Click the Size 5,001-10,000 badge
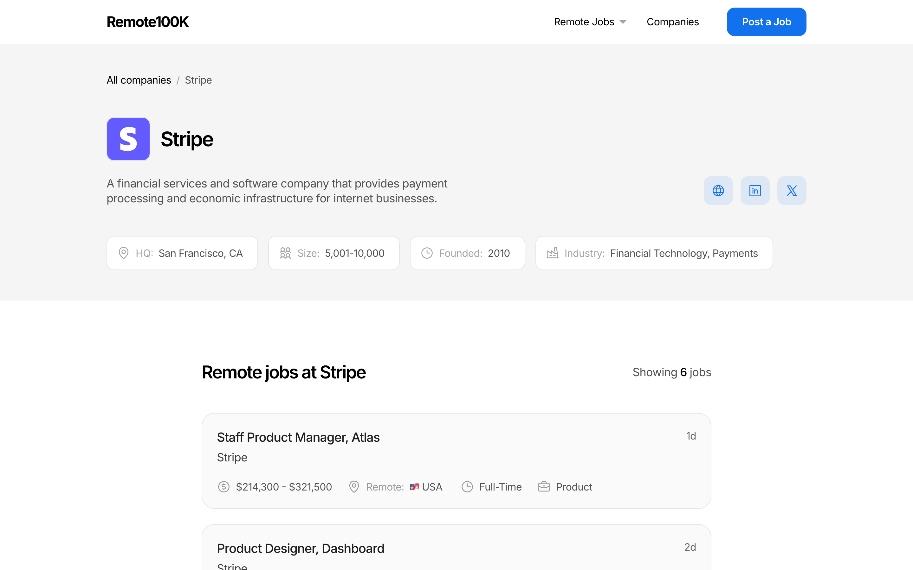The image size is (913, 570). (334, 253)
